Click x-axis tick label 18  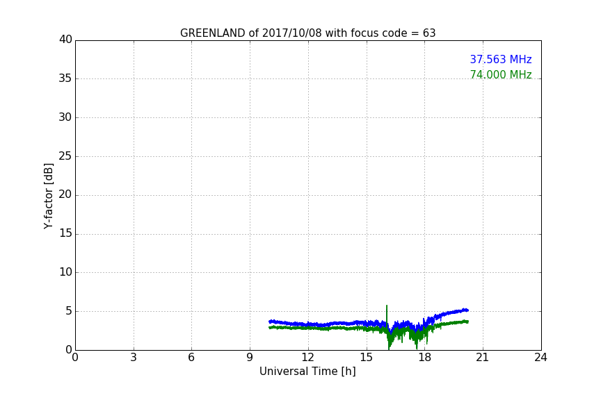(424, 358)
